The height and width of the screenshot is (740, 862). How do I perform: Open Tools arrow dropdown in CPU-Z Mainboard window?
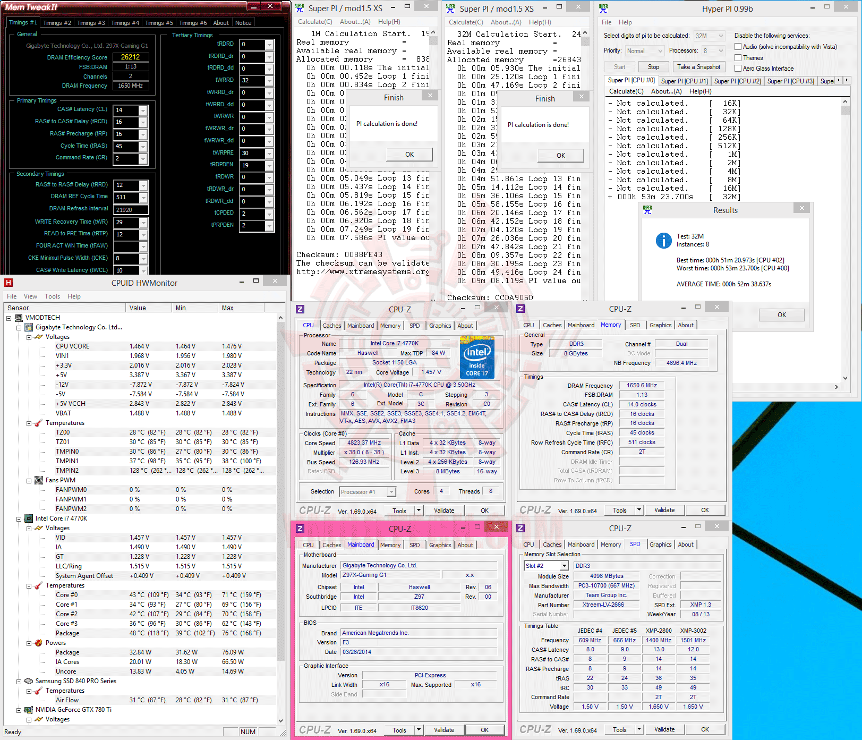[x=419, y=730]
